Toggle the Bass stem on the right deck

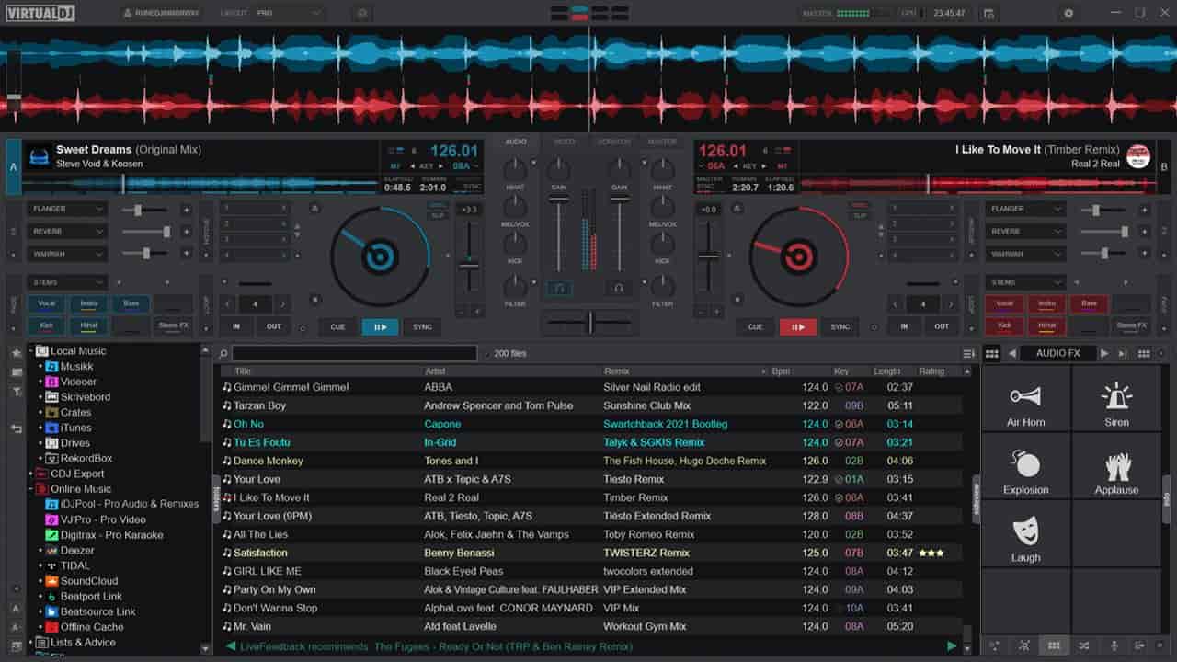(x=1089, y=302)
